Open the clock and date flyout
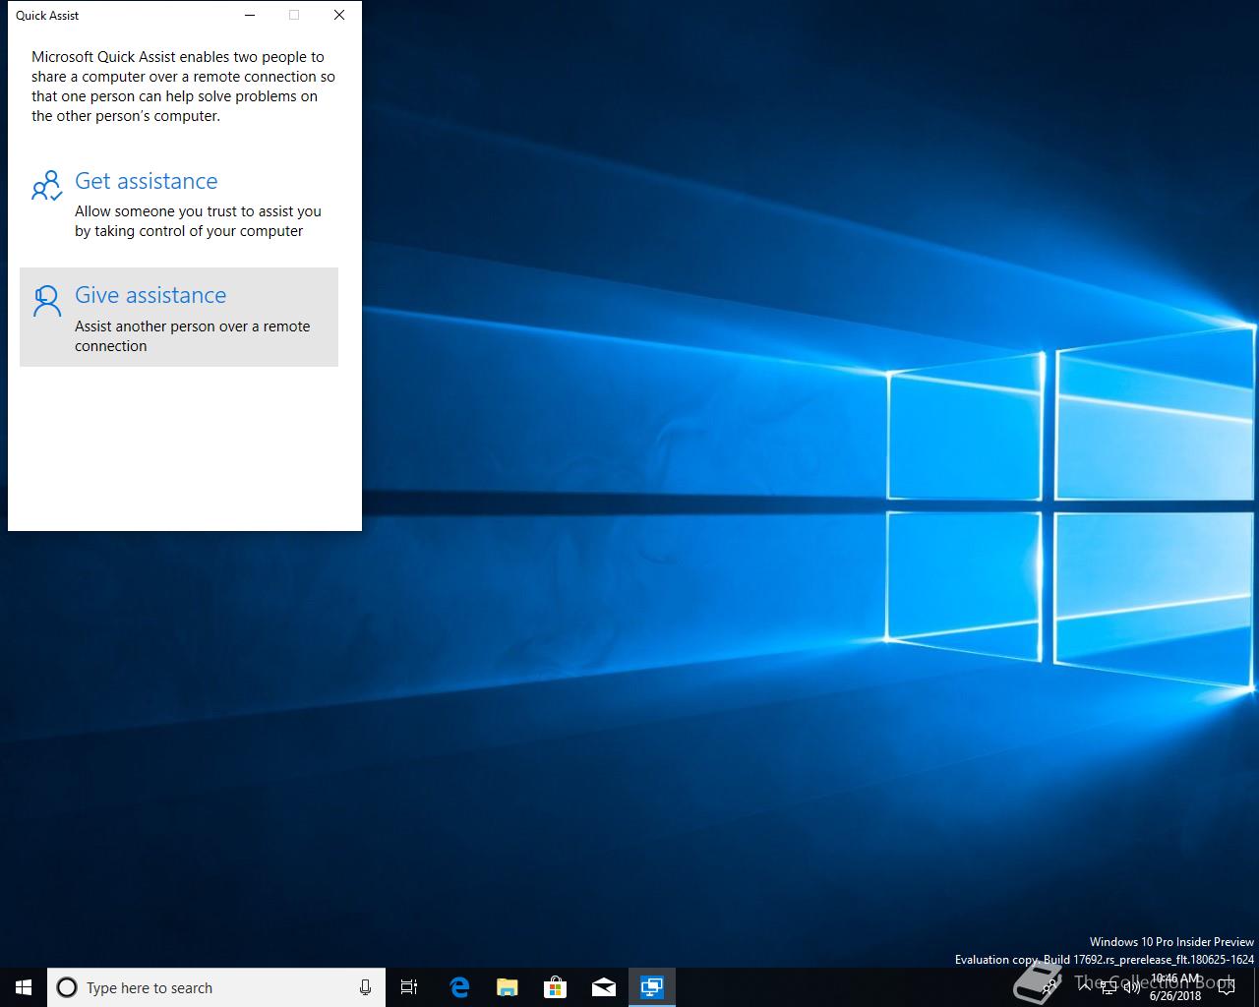The height and width of the screenshot is (1007, 1259). (1175, 987)
